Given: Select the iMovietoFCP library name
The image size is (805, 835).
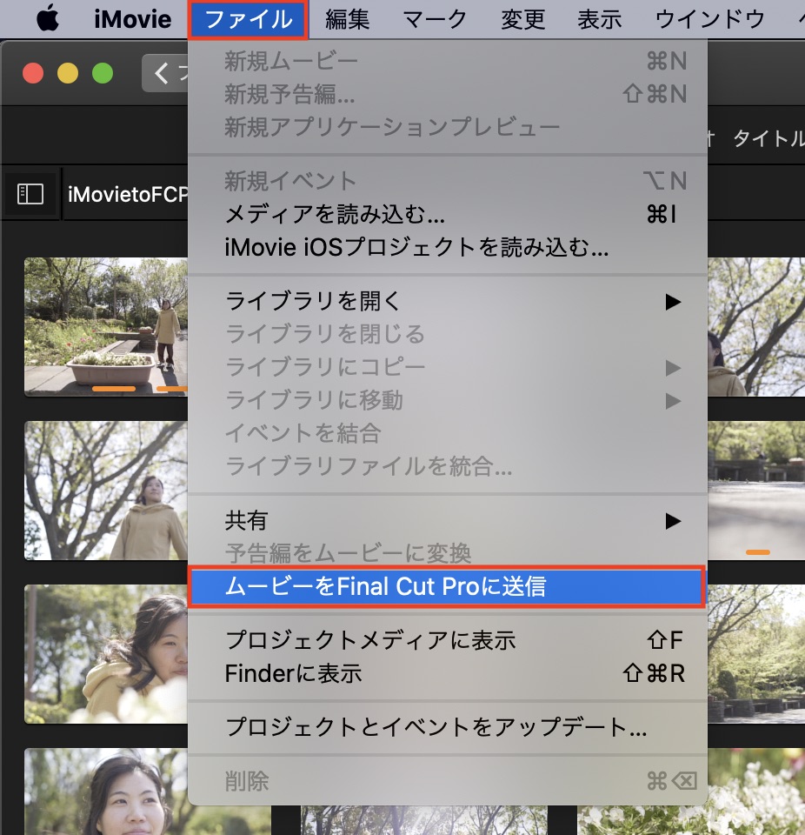Looking at the screenshot, I should pyautogui.click(x=128, y=194).
